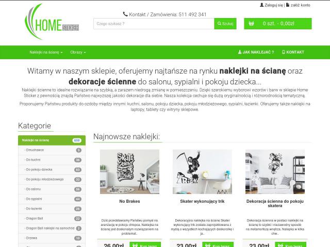Select the Do pokoju dziecka category
This screenshot has width=330, height=247.
tap(52, 170)
